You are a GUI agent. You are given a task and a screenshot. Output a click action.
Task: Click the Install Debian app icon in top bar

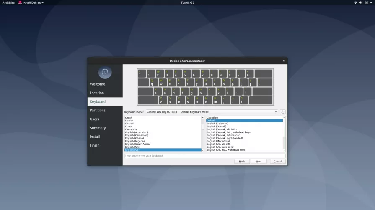click(20, 3)
